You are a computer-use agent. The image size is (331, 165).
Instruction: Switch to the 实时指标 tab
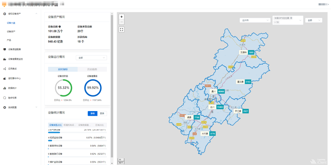pos(63,69)
